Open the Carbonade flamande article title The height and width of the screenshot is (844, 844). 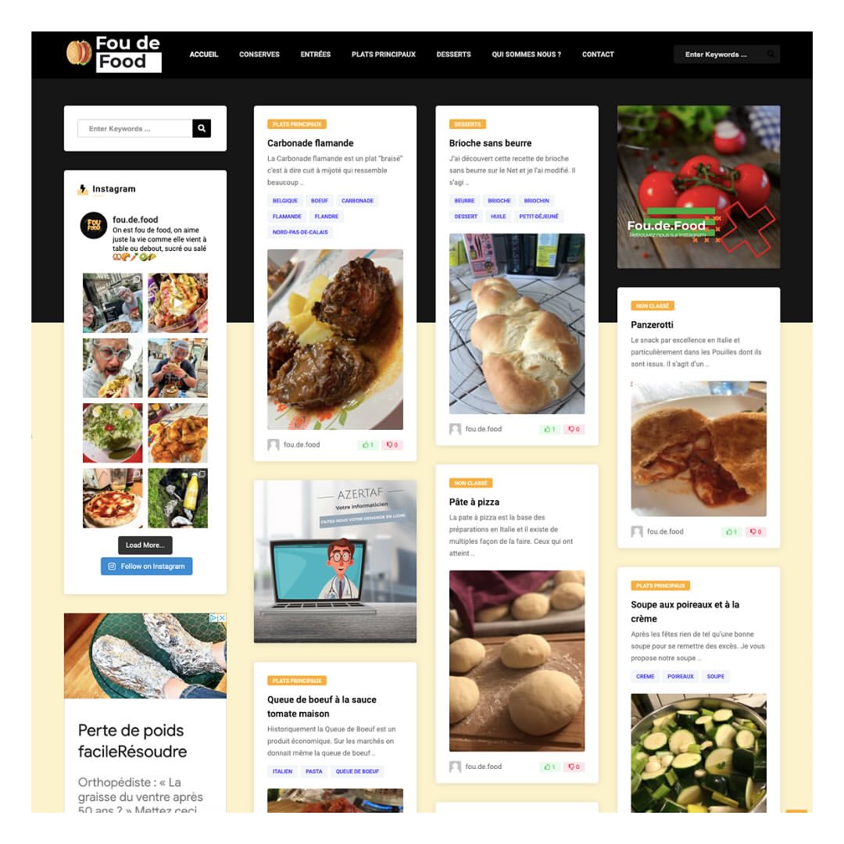click(x=310, y=143)
